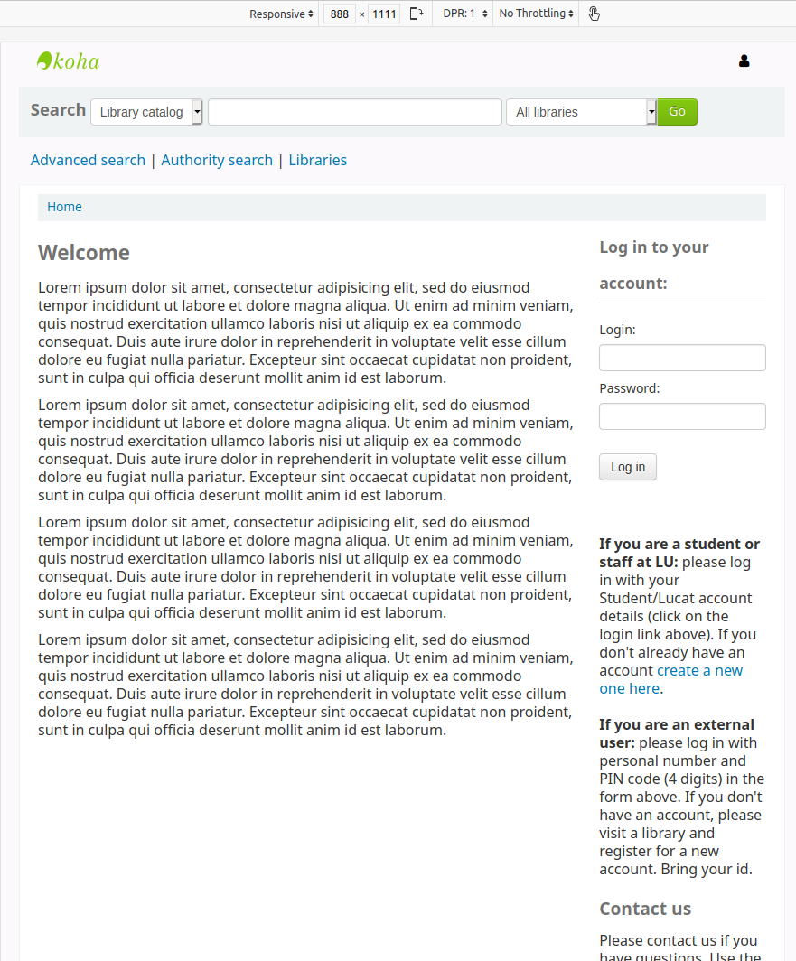Click the Koha logo

coord(69,61)
